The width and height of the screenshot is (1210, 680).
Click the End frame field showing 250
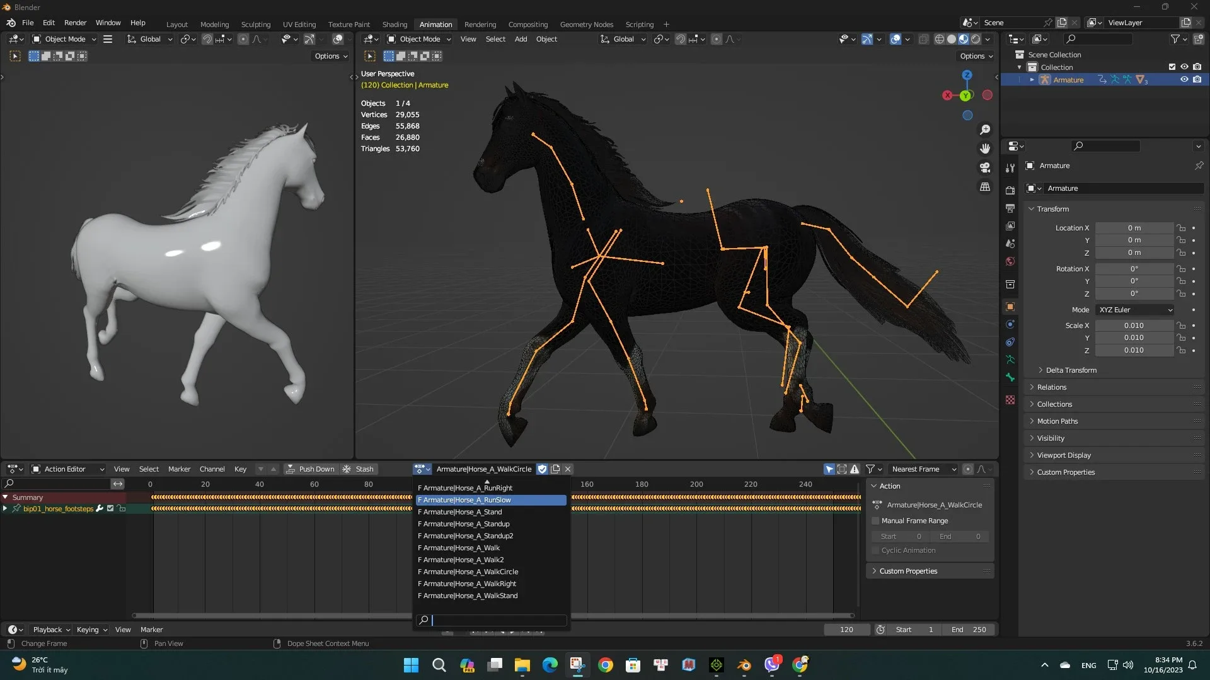click(x=969, y=630)
